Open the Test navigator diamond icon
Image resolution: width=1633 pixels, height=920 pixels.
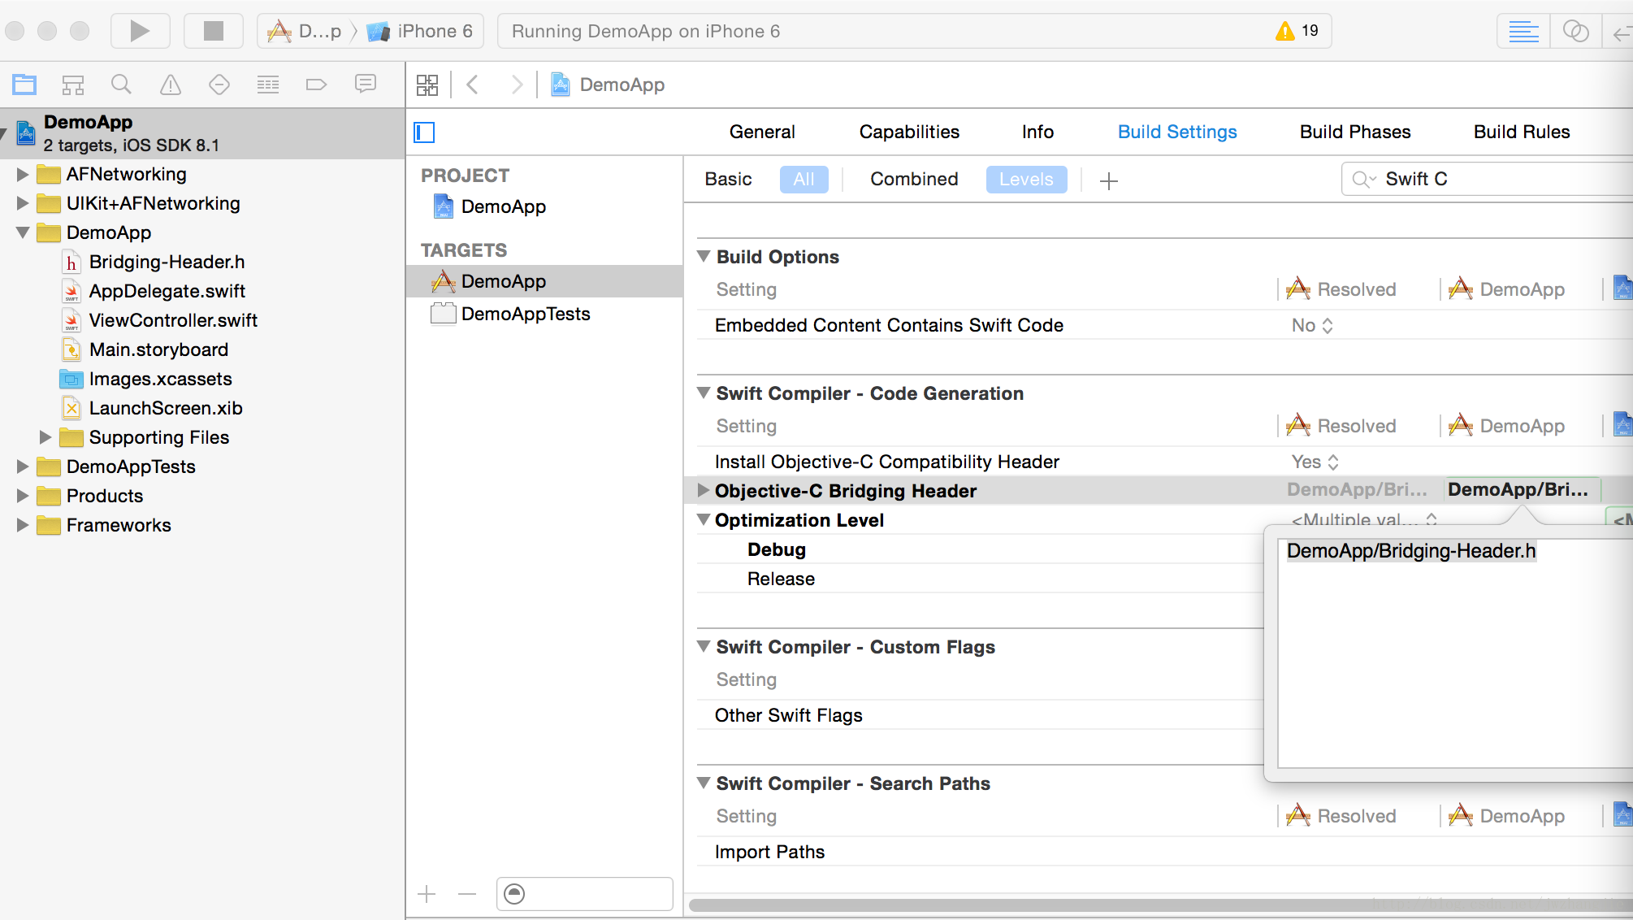(x=219, y=84)
